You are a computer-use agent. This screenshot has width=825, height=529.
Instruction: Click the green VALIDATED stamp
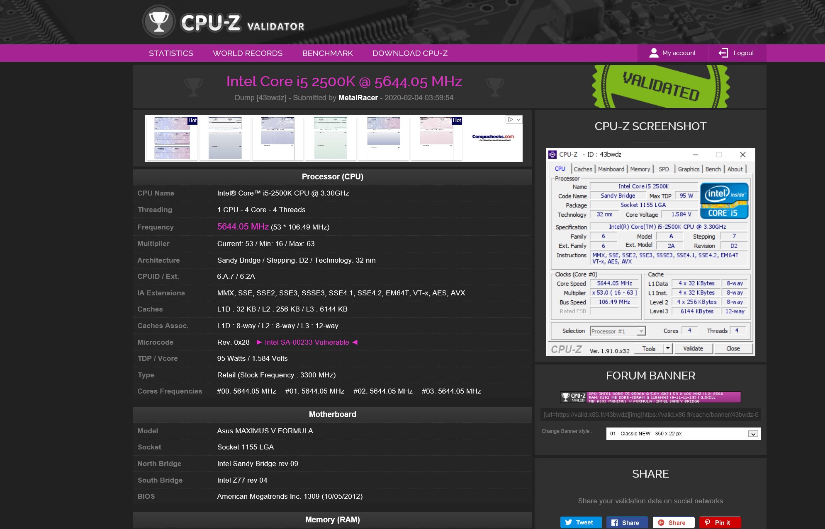(661, 86)
